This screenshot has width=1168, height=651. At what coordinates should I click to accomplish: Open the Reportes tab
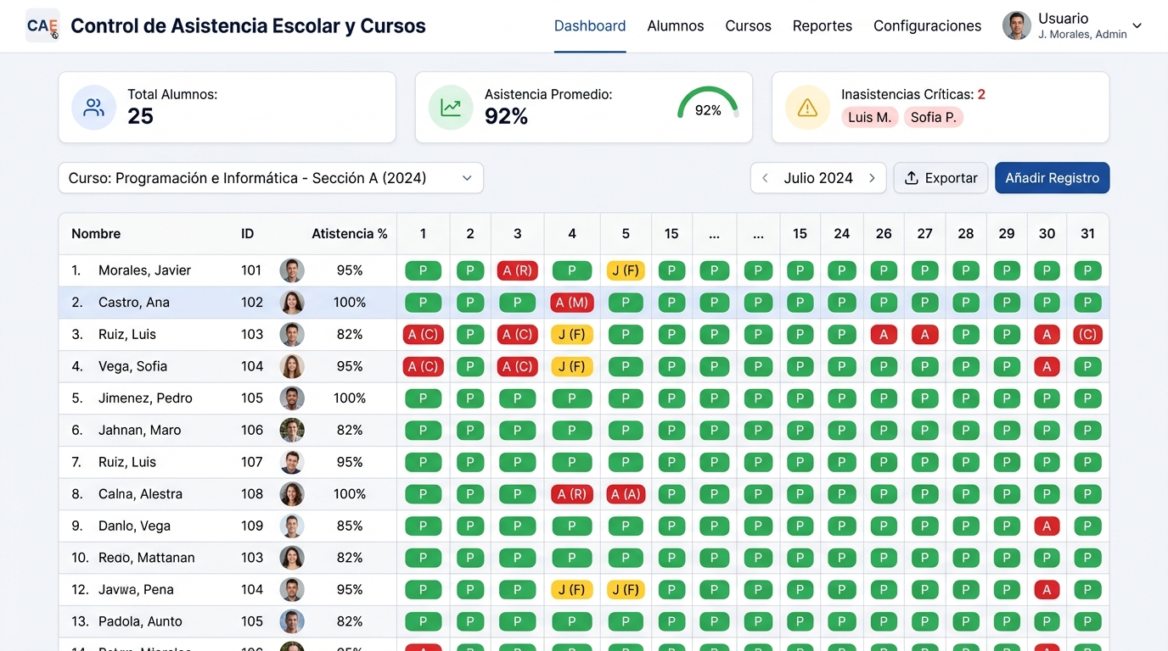[823, 26]
